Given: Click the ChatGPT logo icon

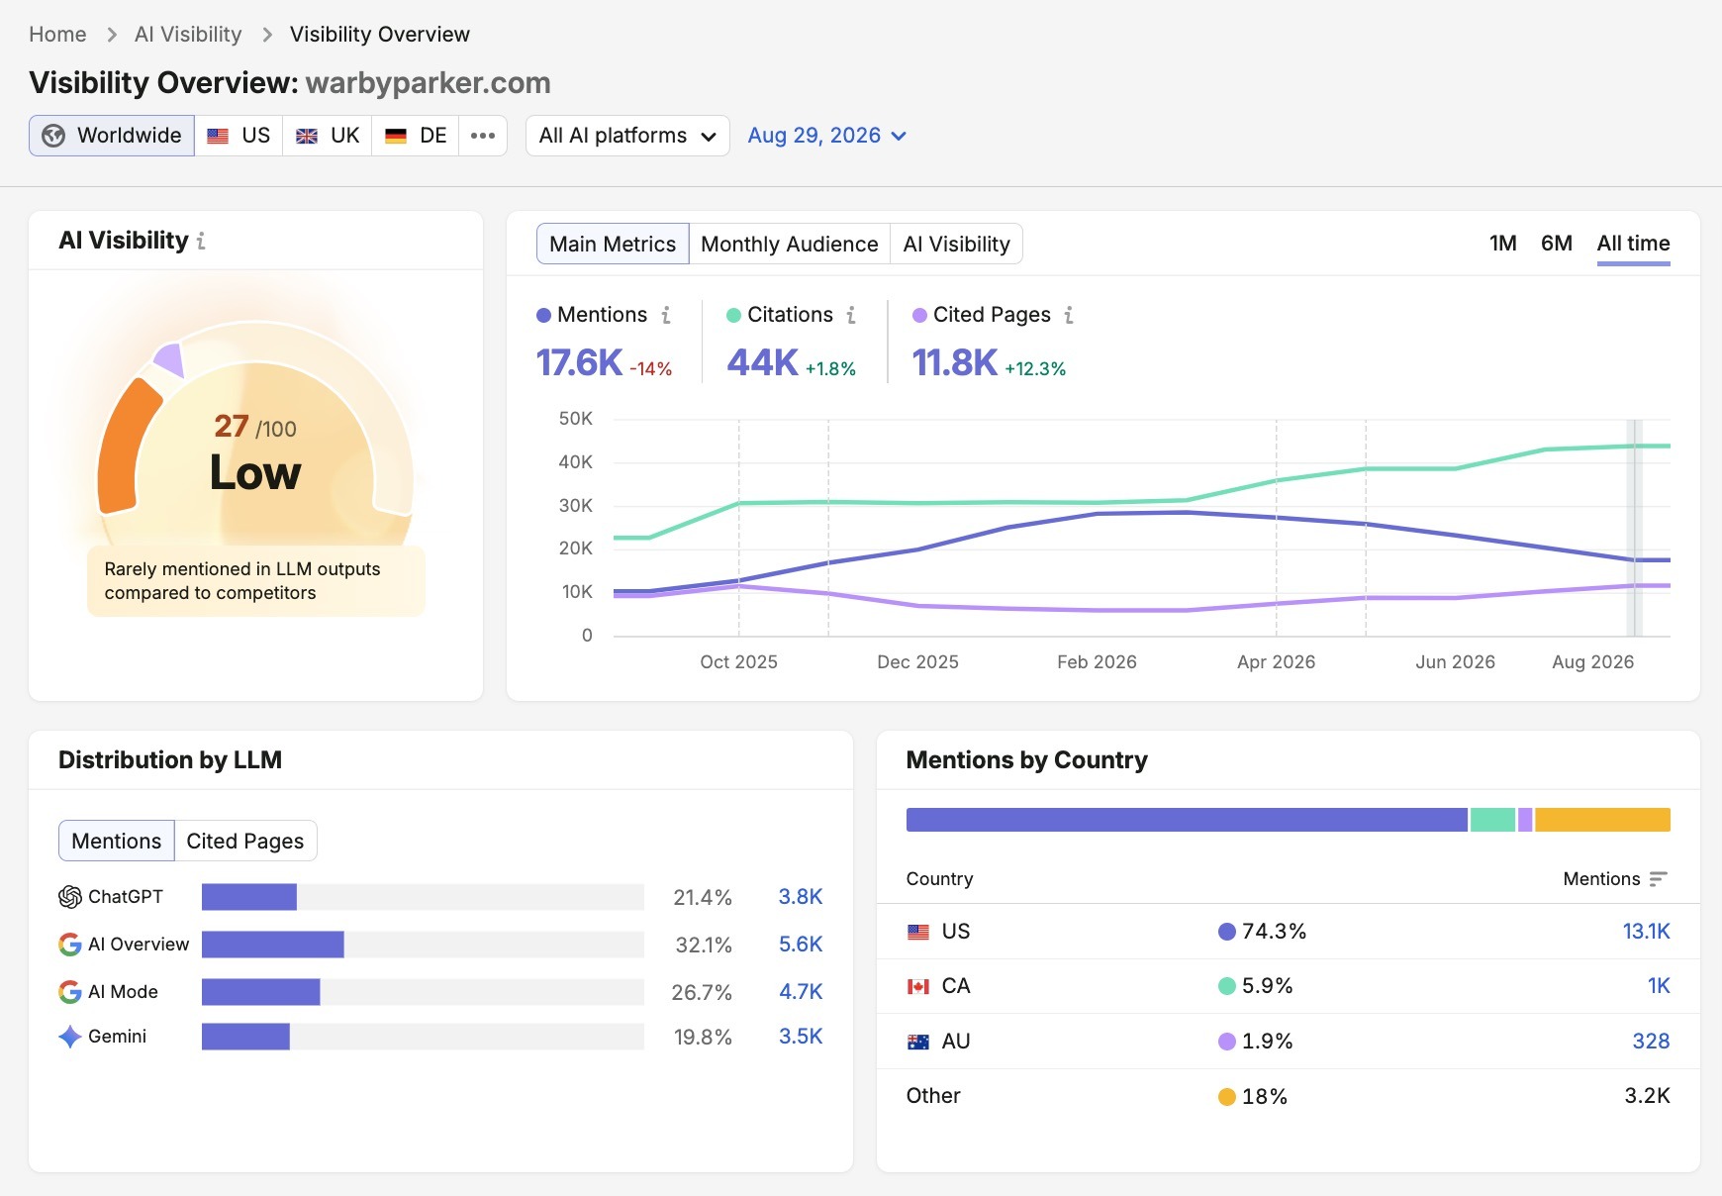Looking at the screenshot, I should click(70, 897).
